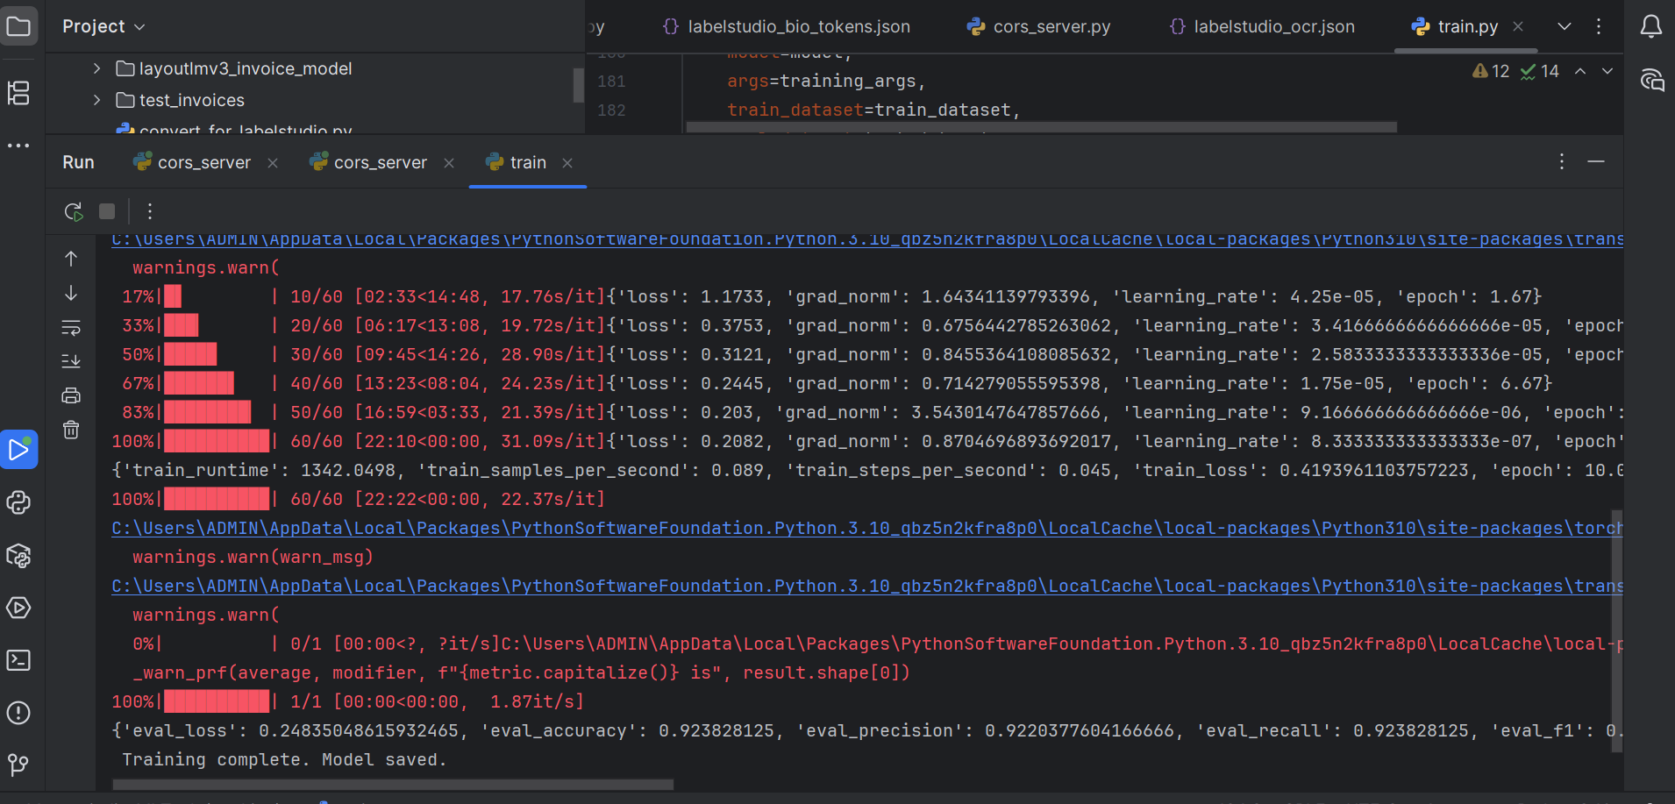Image resolution: width=1675 pixels, height=804 pixels.
Task: Open the site-packages torch warning file link
Action: pyautogui.click(x=866, y=528)
